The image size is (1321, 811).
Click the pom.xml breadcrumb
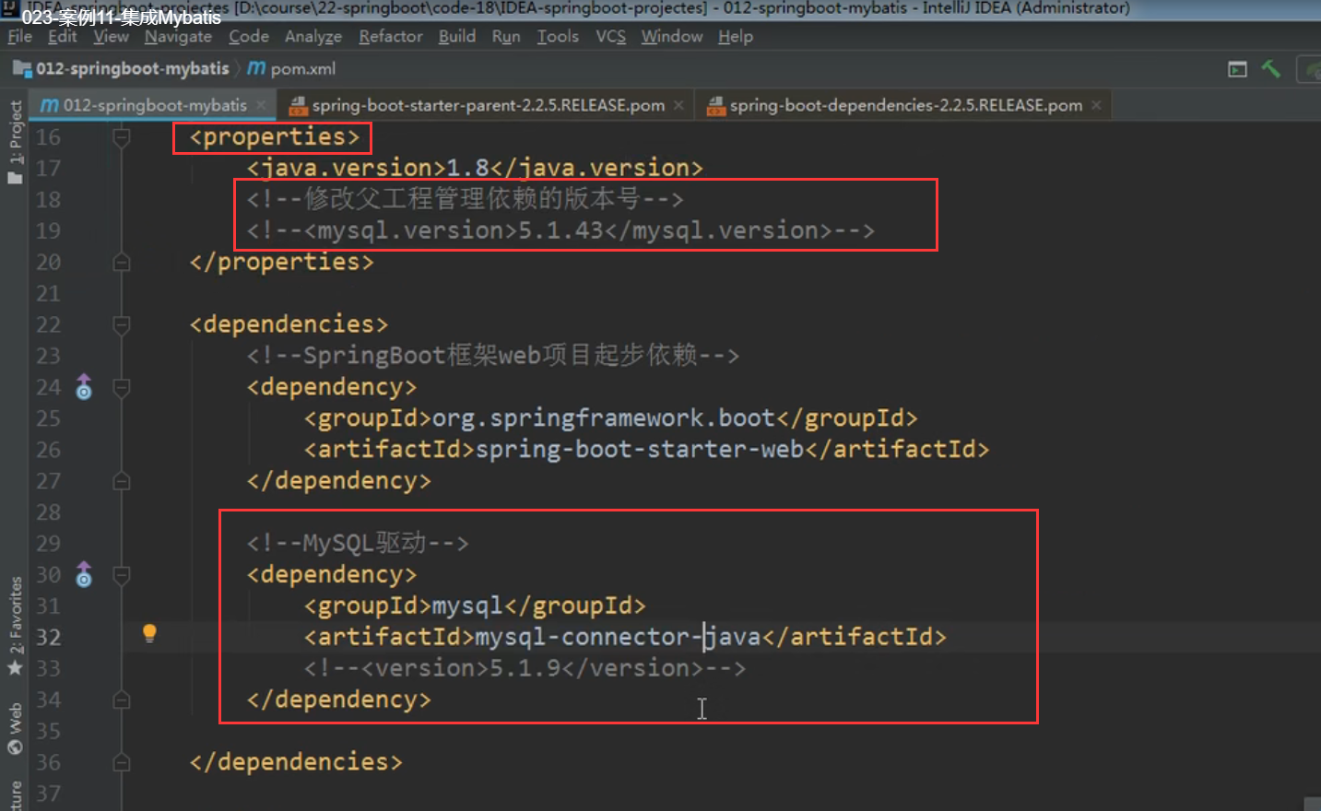[x=292, y=69]
